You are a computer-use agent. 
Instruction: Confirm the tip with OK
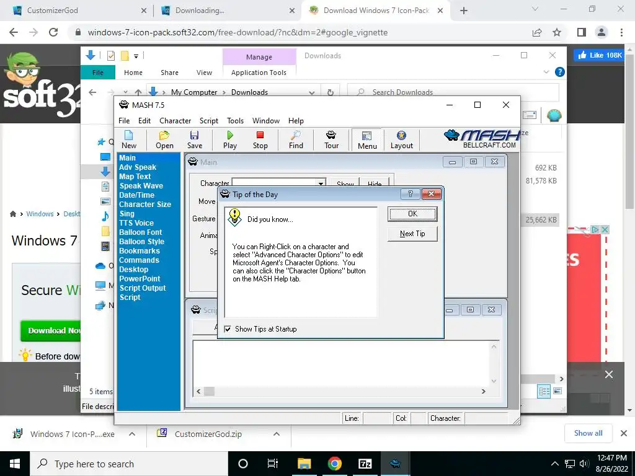412,214
